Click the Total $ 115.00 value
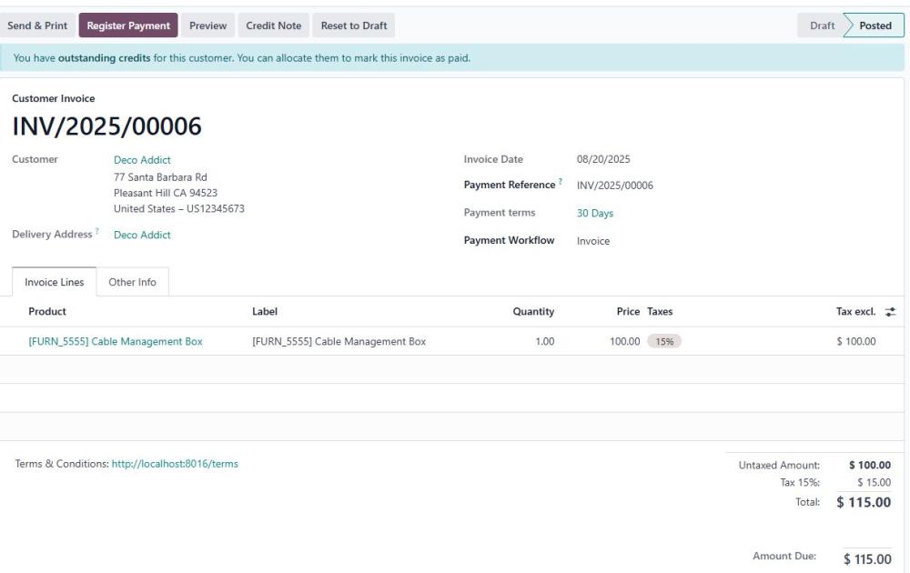This screenshot has height=573, width=910. (863, 502)
